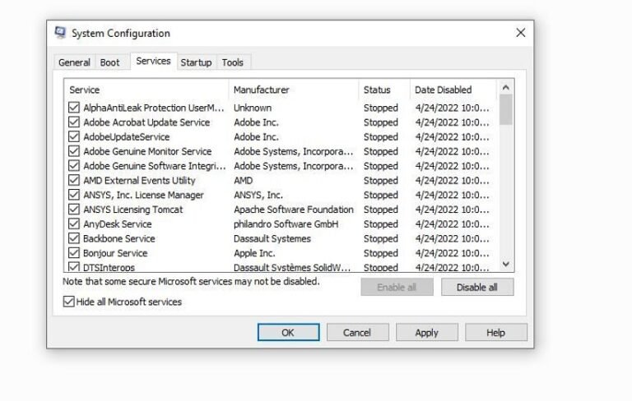Click the Apply button
Image resolution: width=632 pixels, height=401 pixels.
pos(426,333)
